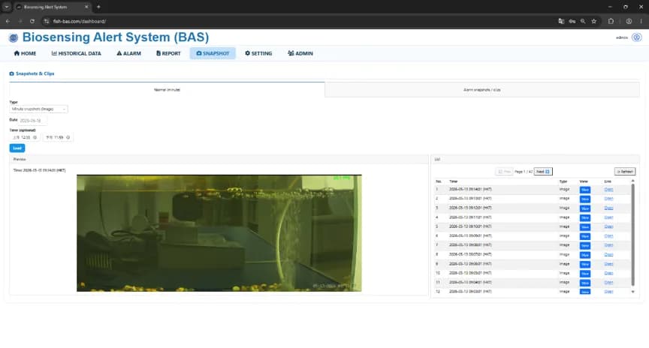The width and height of the screenshot is (649, 348).
Task: Click the camera icon beside Snapshots & Clips
Action: tap(11, 73)
